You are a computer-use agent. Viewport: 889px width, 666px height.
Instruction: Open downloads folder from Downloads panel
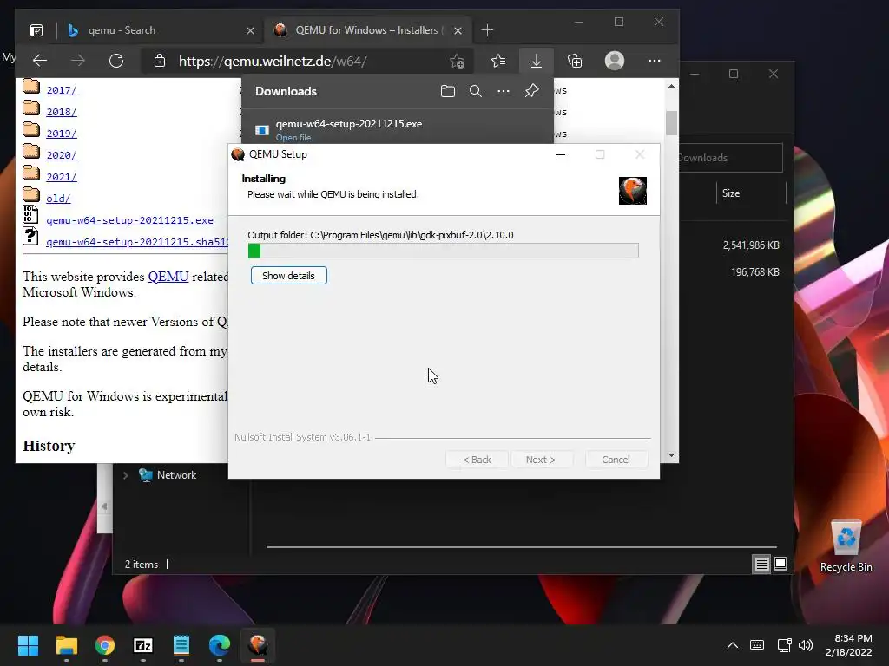pos(448,91)
